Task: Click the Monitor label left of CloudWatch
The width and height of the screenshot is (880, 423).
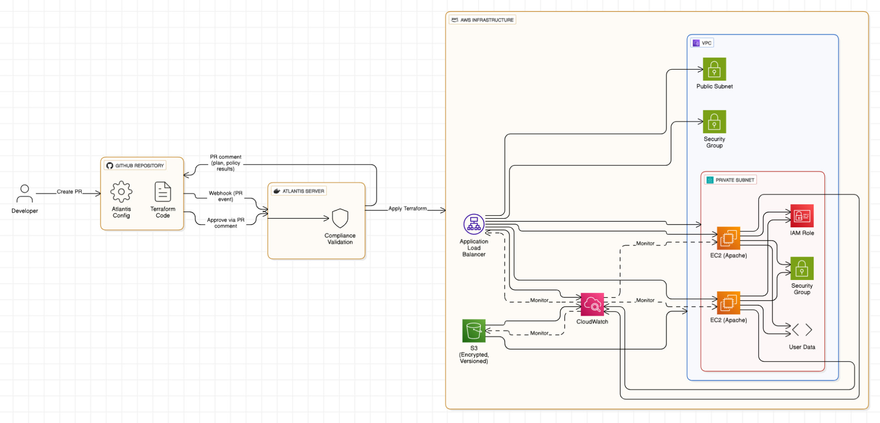Action: (x=539, y=300)
